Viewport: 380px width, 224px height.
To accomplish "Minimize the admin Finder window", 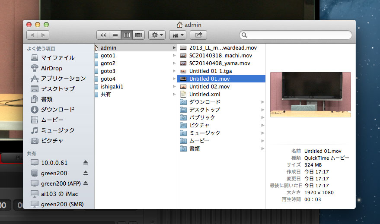I will coord(38,25).
